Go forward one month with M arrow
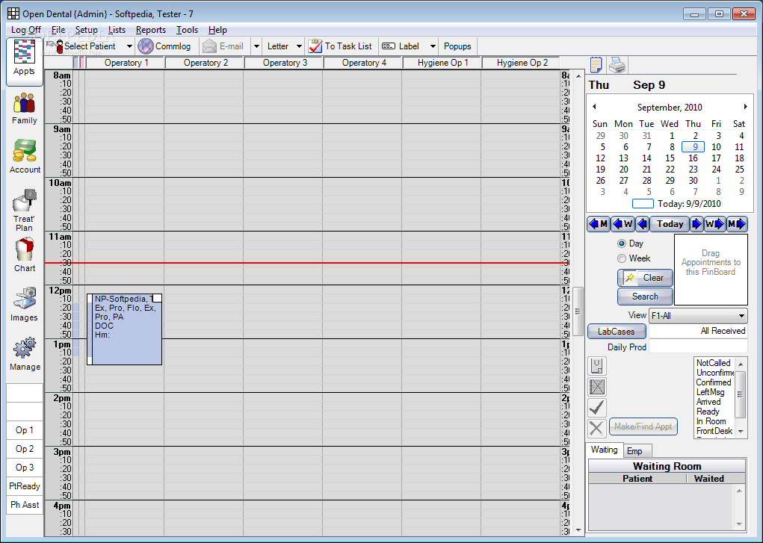This screenshot has height=543, width=763. click(737, 224)
